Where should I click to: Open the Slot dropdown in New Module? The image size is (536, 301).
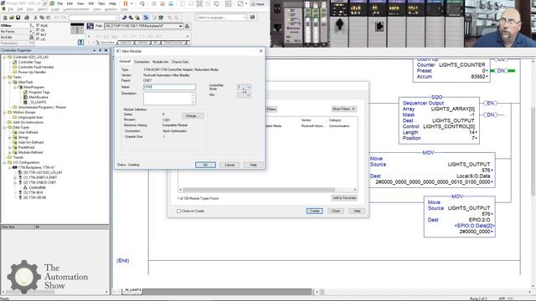(x=249, y=94)
